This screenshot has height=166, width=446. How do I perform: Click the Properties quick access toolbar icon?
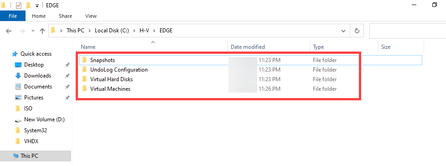[x=19, y=5]
